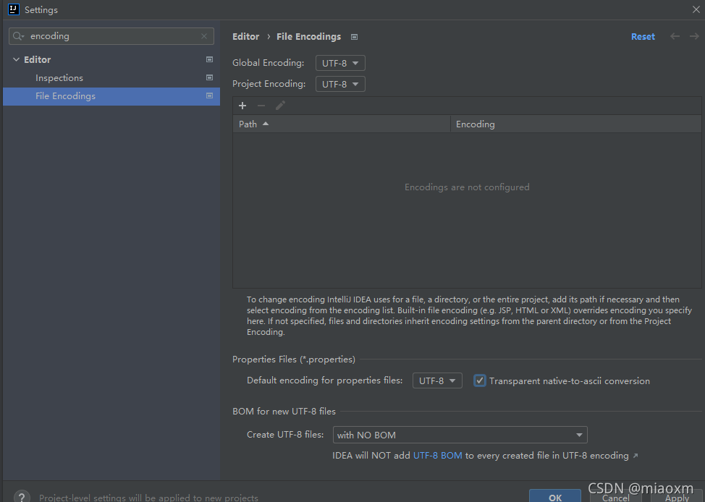Screen dimensions: 705x502
Task: Open the Create UTF-8 files dropdown
Action: tap(460, 435)
